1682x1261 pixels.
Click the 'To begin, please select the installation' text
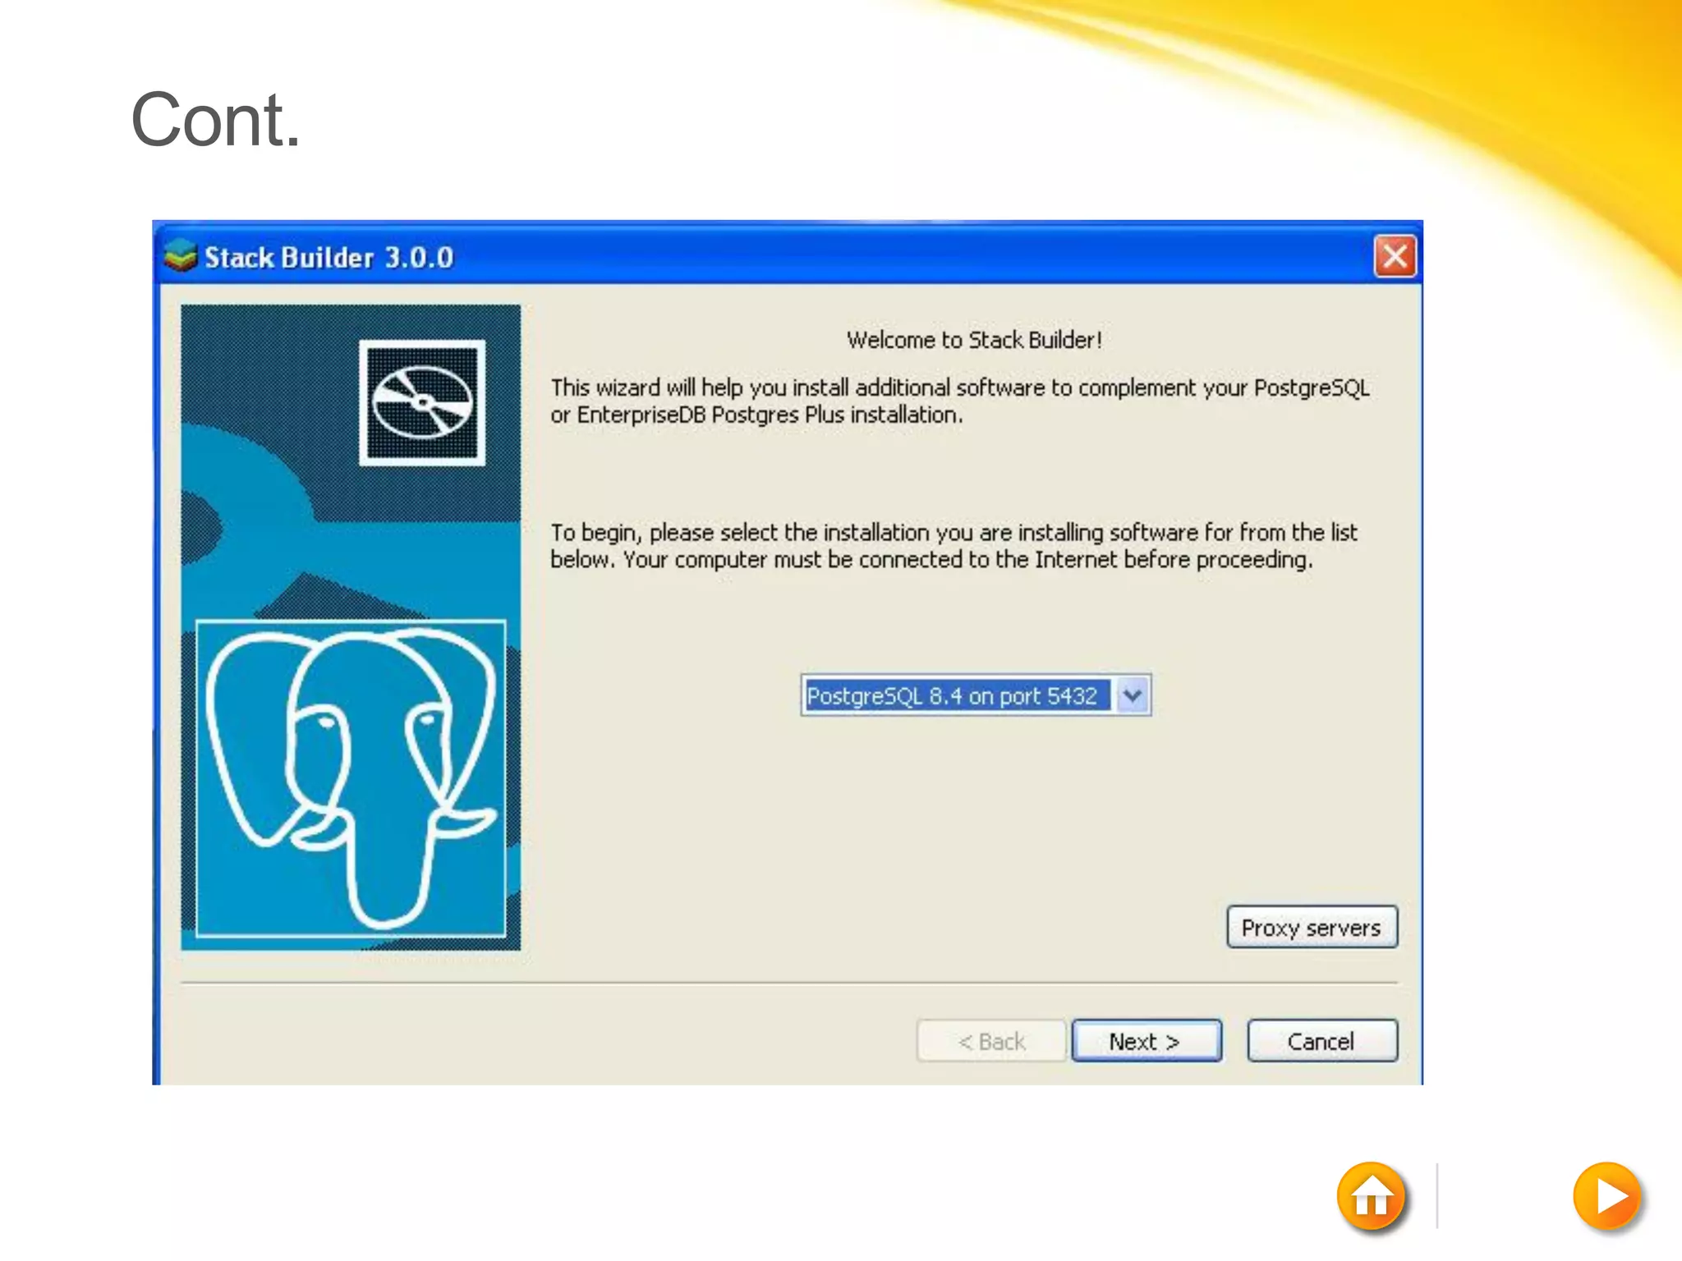coord(954,546)
